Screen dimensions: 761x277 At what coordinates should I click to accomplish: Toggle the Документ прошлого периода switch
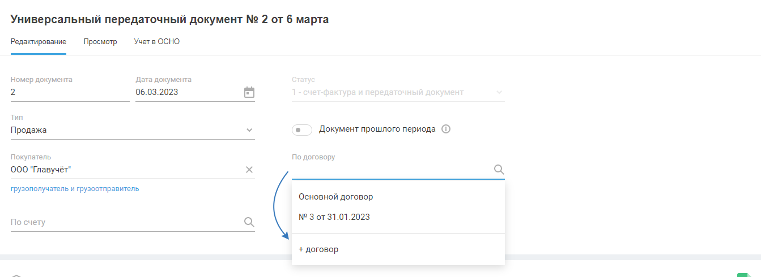tap(301, 130)
